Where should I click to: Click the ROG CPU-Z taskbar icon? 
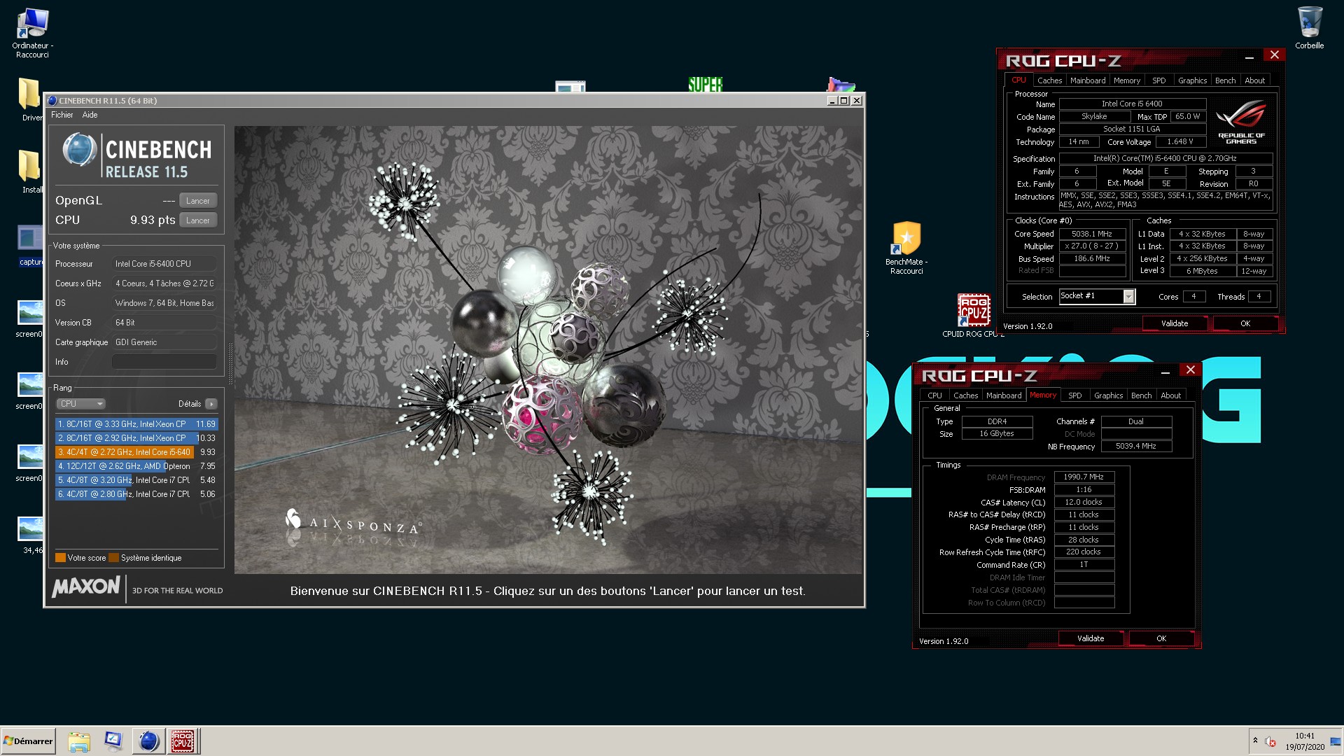click(183, 741)
